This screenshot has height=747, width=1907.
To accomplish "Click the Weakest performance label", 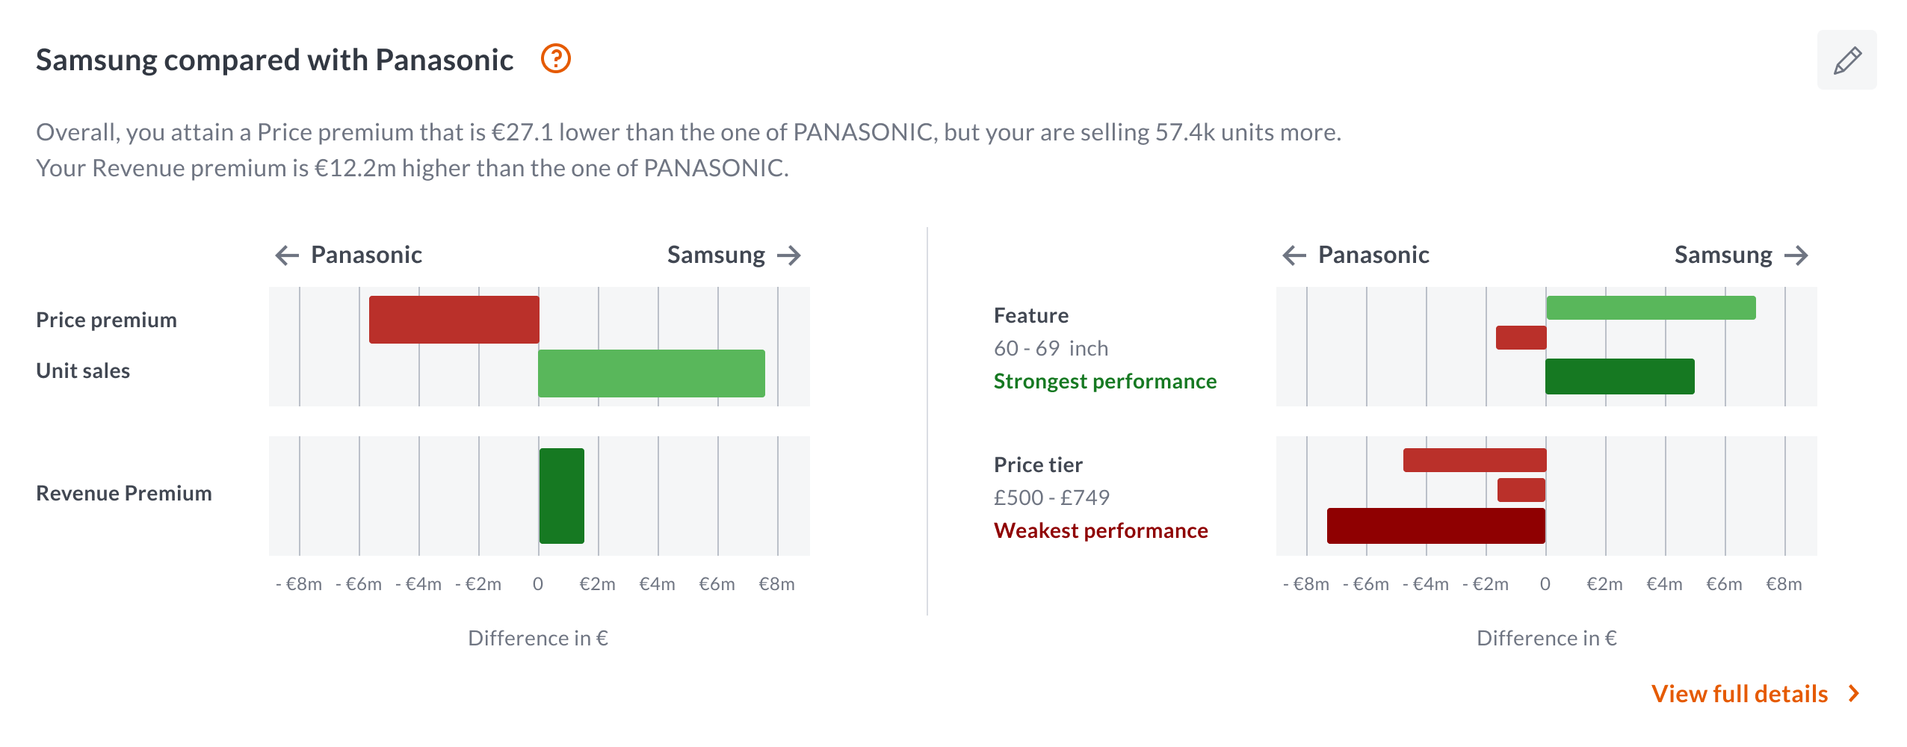I will (x=1100, y=530).
